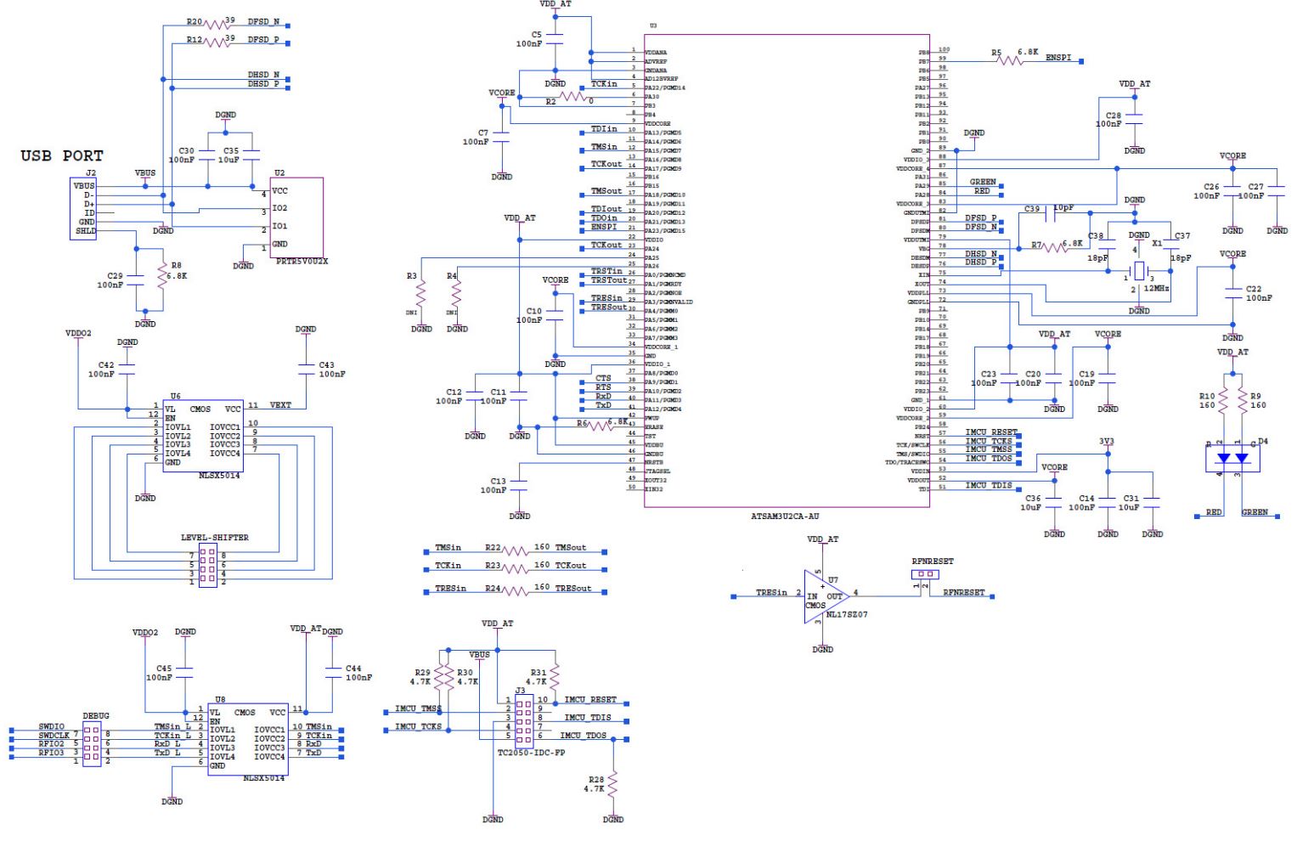This screenshot has height=841, width=1314.
Task: Select the VDD_AT power net label above C5
Action: pos(555,7)
